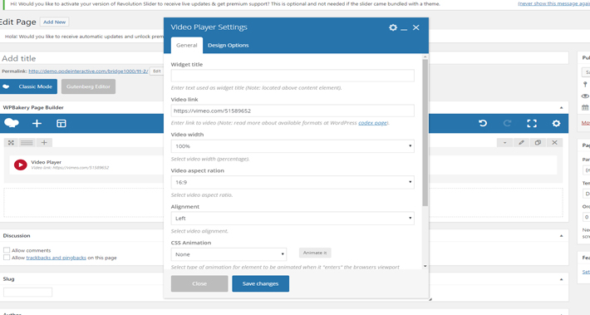
Task: Click the redo icon in WPBakery toolbar
Action: 507,124
